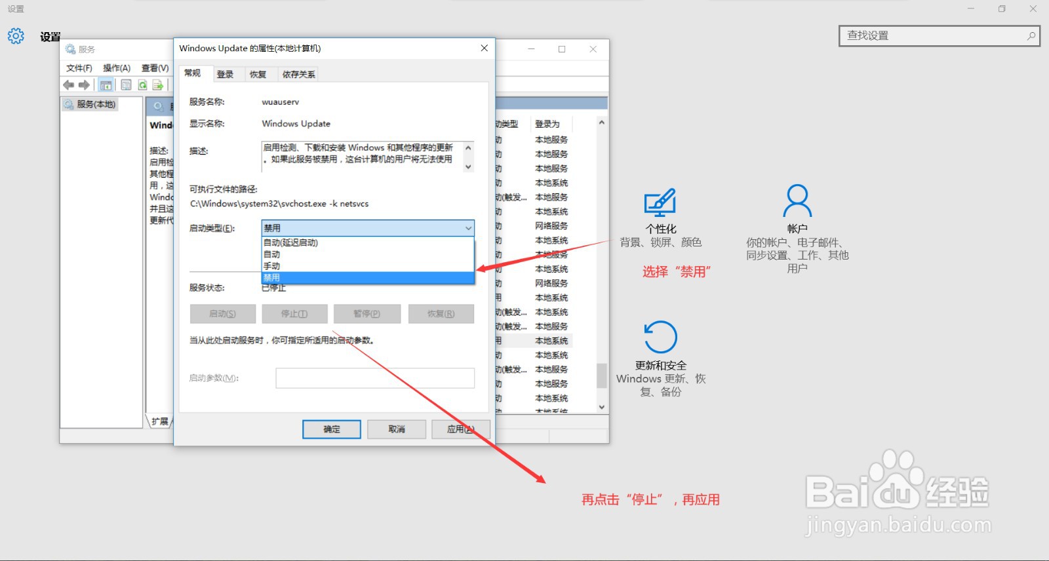The image size is (1049, 561).
Task: Click the services list scrollbar thumb
Action: (x=601, y=376)
